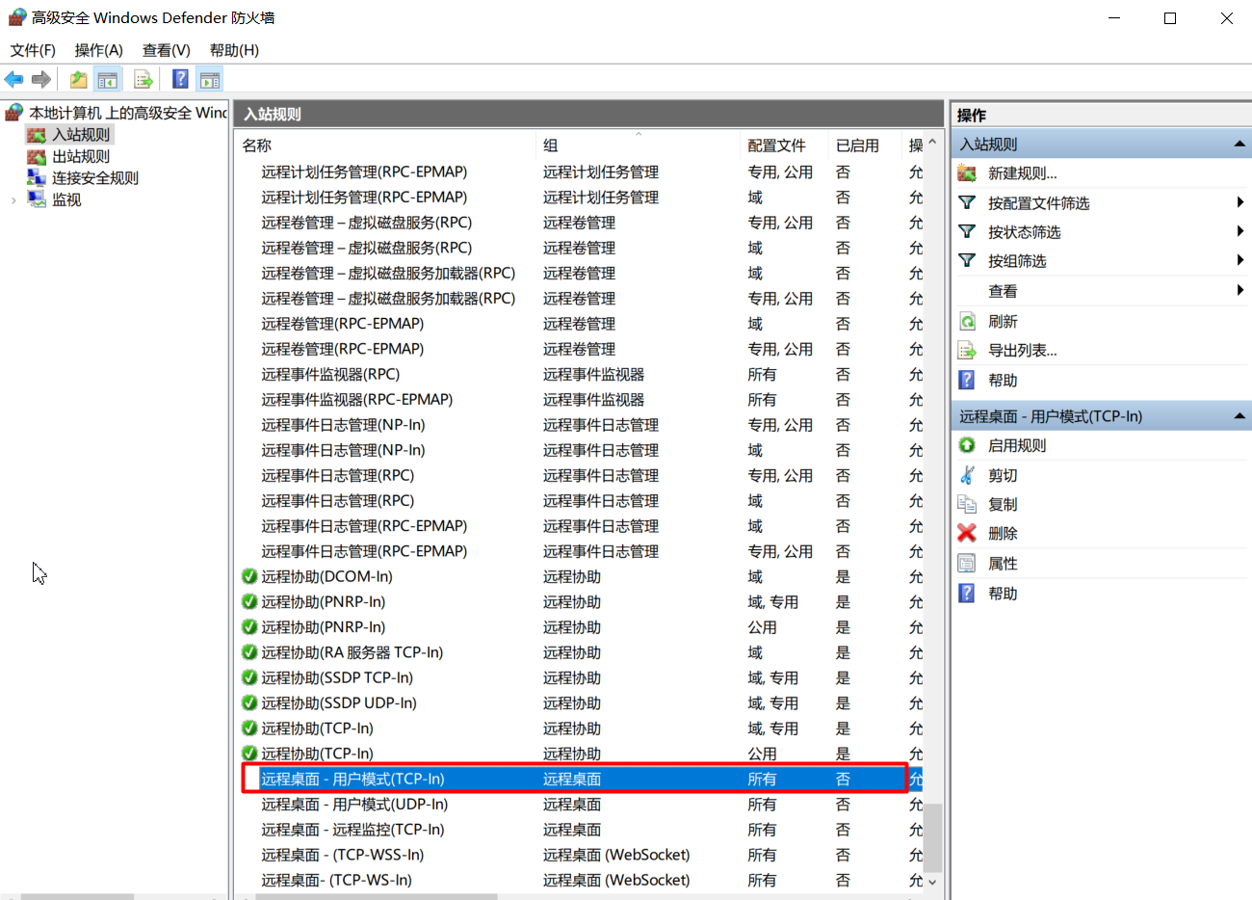The image size is (1252, 900).
Task: Click the 新建规则 icon in actions pane
Action: [x=967, y=173]
